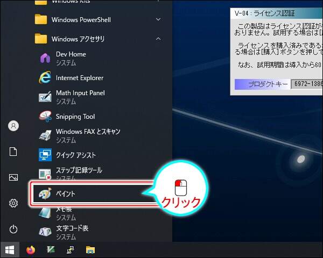
Task: Open Documents from the Start sidebar
Action: point(13,152)
